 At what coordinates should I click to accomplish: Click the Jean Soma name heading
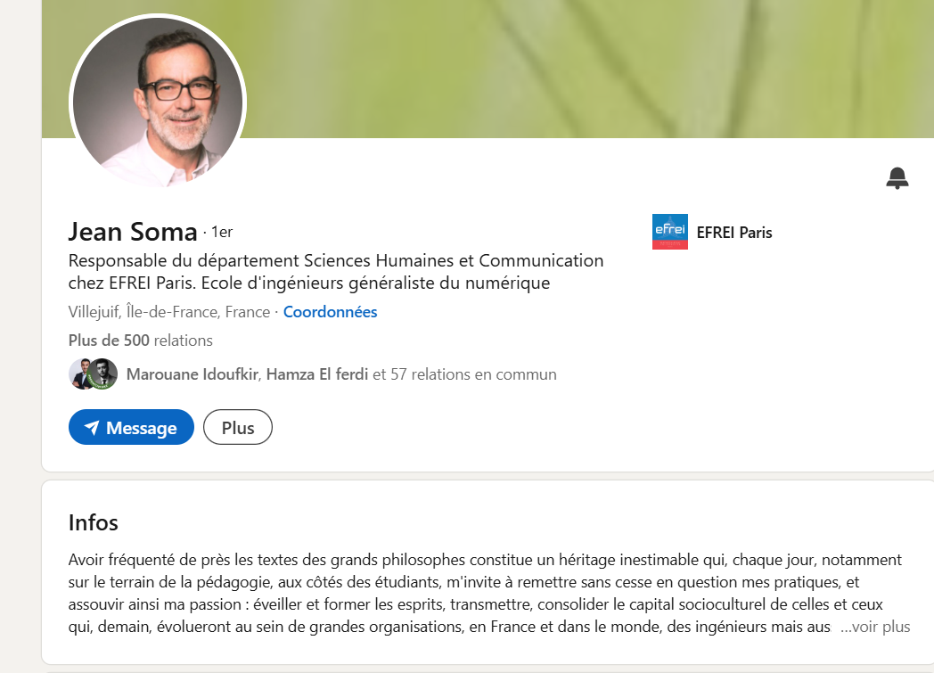coord(132,233)
